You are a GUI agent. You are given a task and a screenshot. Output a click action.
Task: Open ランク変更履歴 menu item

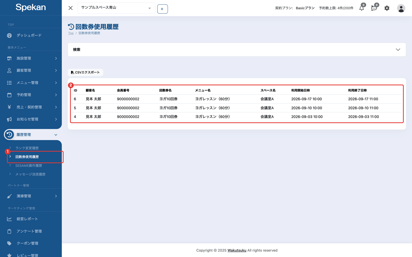coord(27,148)
